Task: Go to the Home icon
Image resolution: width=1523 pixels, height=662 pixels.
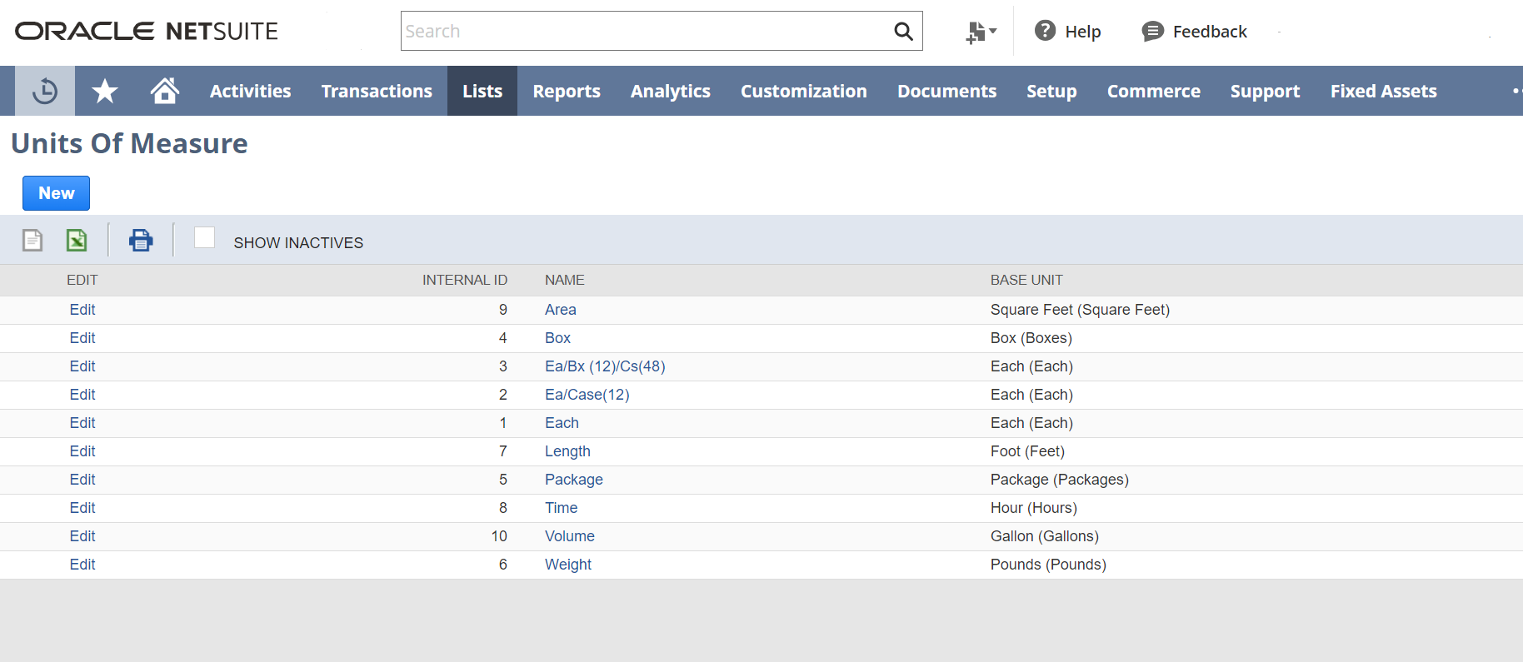Action: coord(164,91)
